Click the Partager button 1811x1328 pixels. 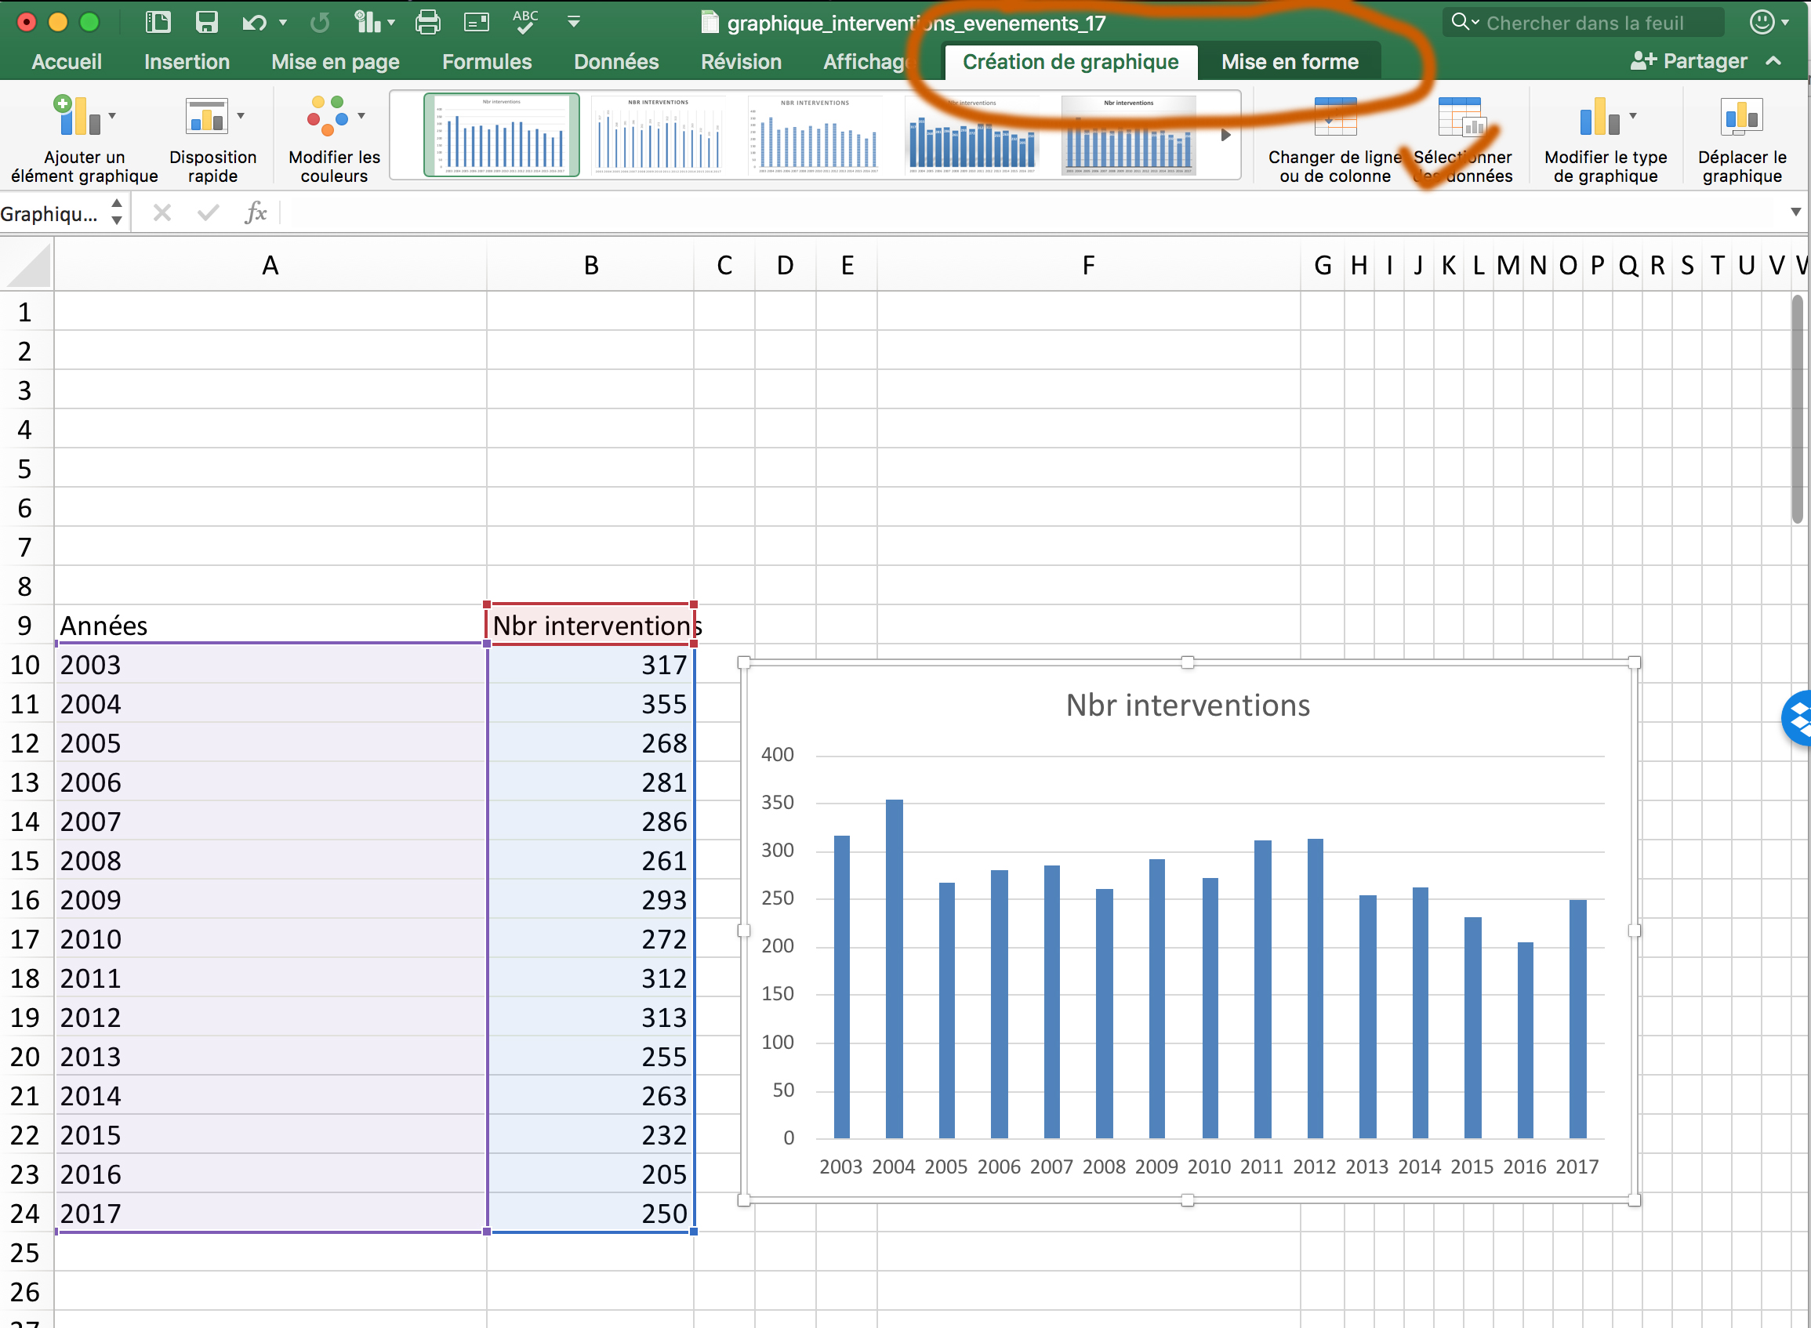pos(1689,61)
